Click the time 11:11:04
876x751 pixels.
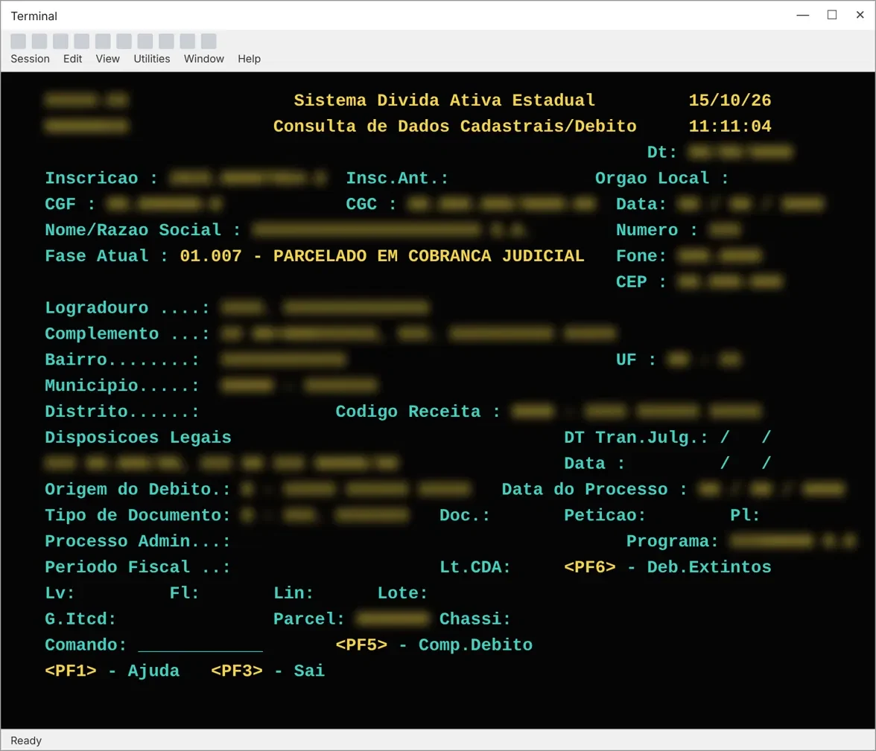(730, 127)
